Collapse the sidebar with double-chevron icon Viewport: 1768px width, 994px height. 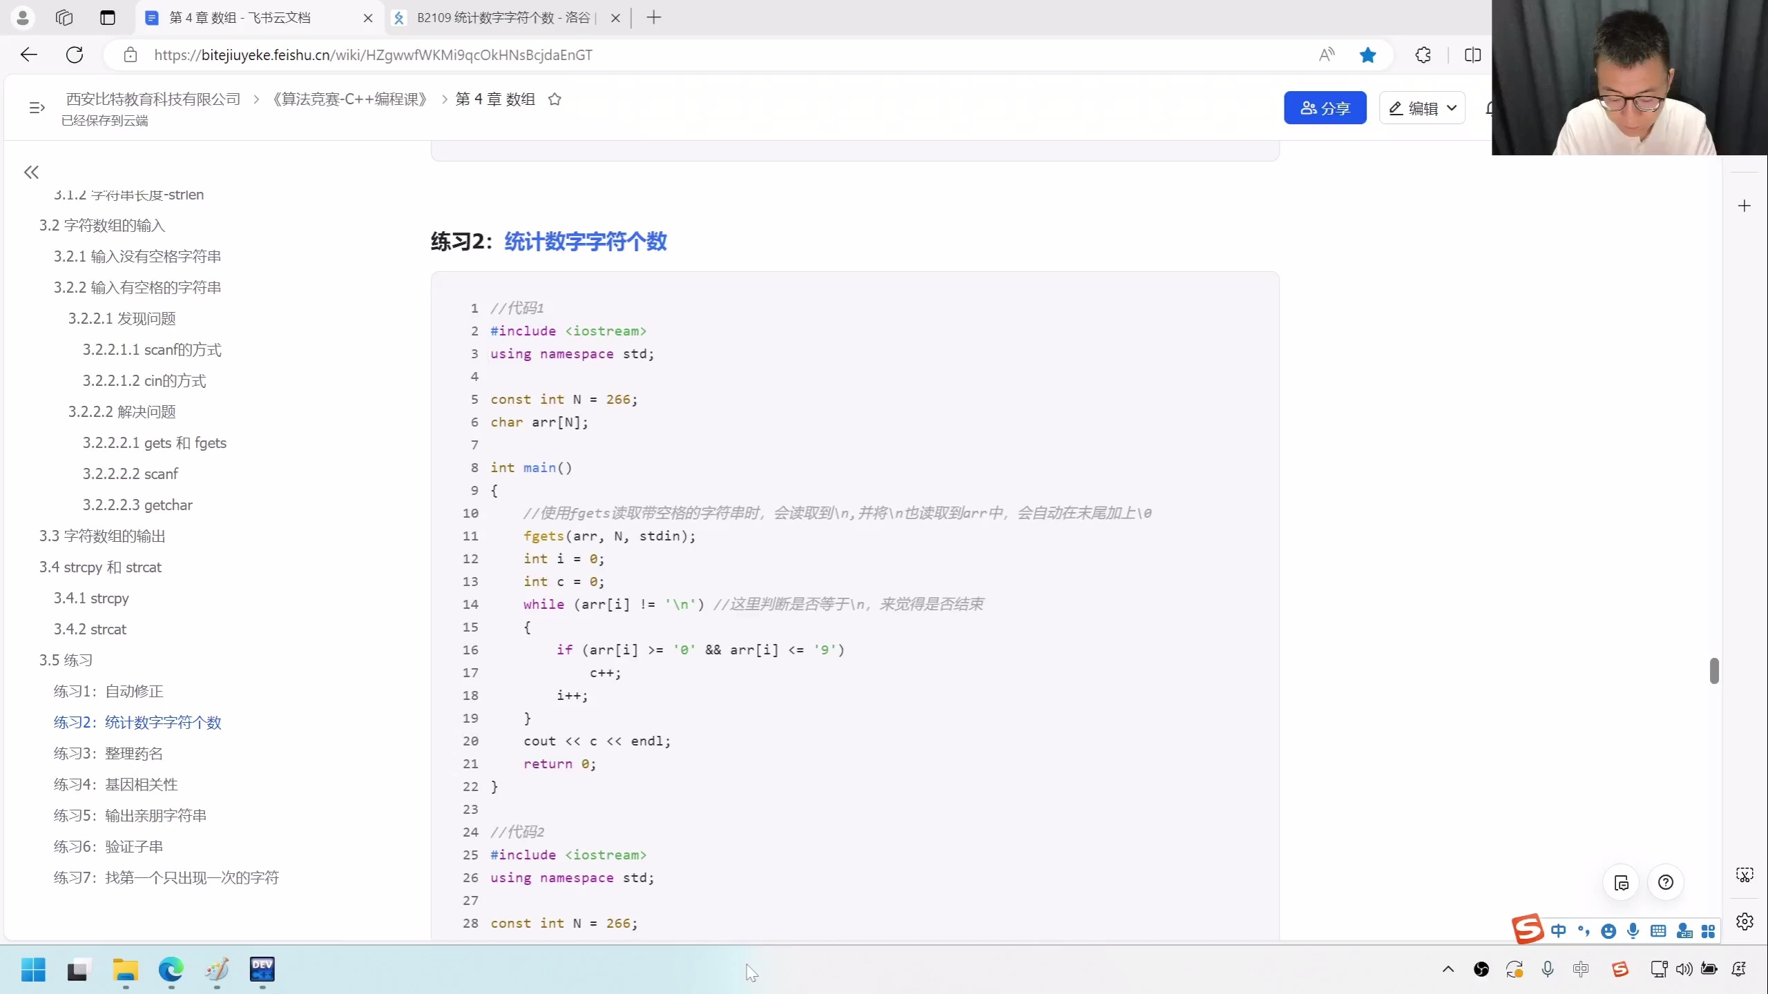click(31, 172)
